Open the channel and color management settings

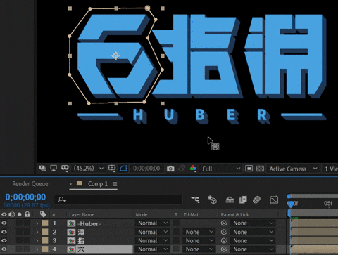[193, 169]
